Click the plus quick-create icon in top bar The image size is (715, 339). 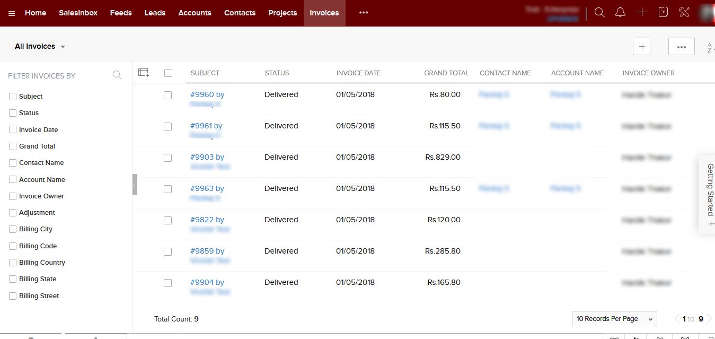click(642, 13)
